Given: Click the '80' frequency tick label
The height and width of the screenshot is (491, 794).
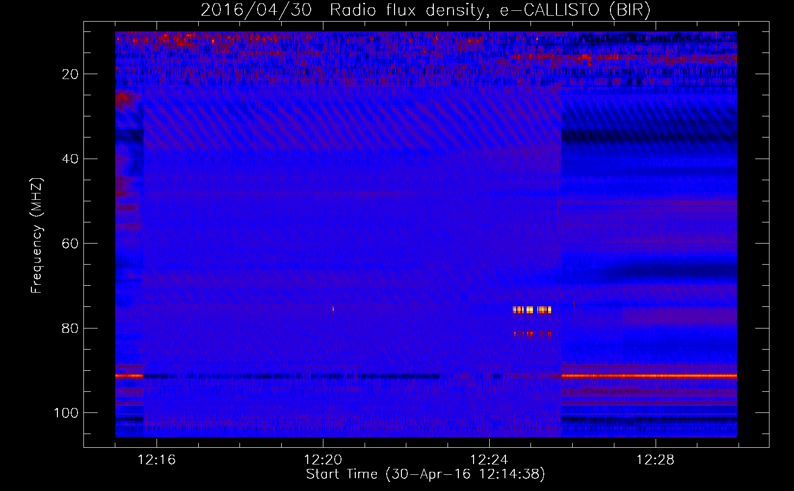Looking at the screenshot, I should 71,328.
